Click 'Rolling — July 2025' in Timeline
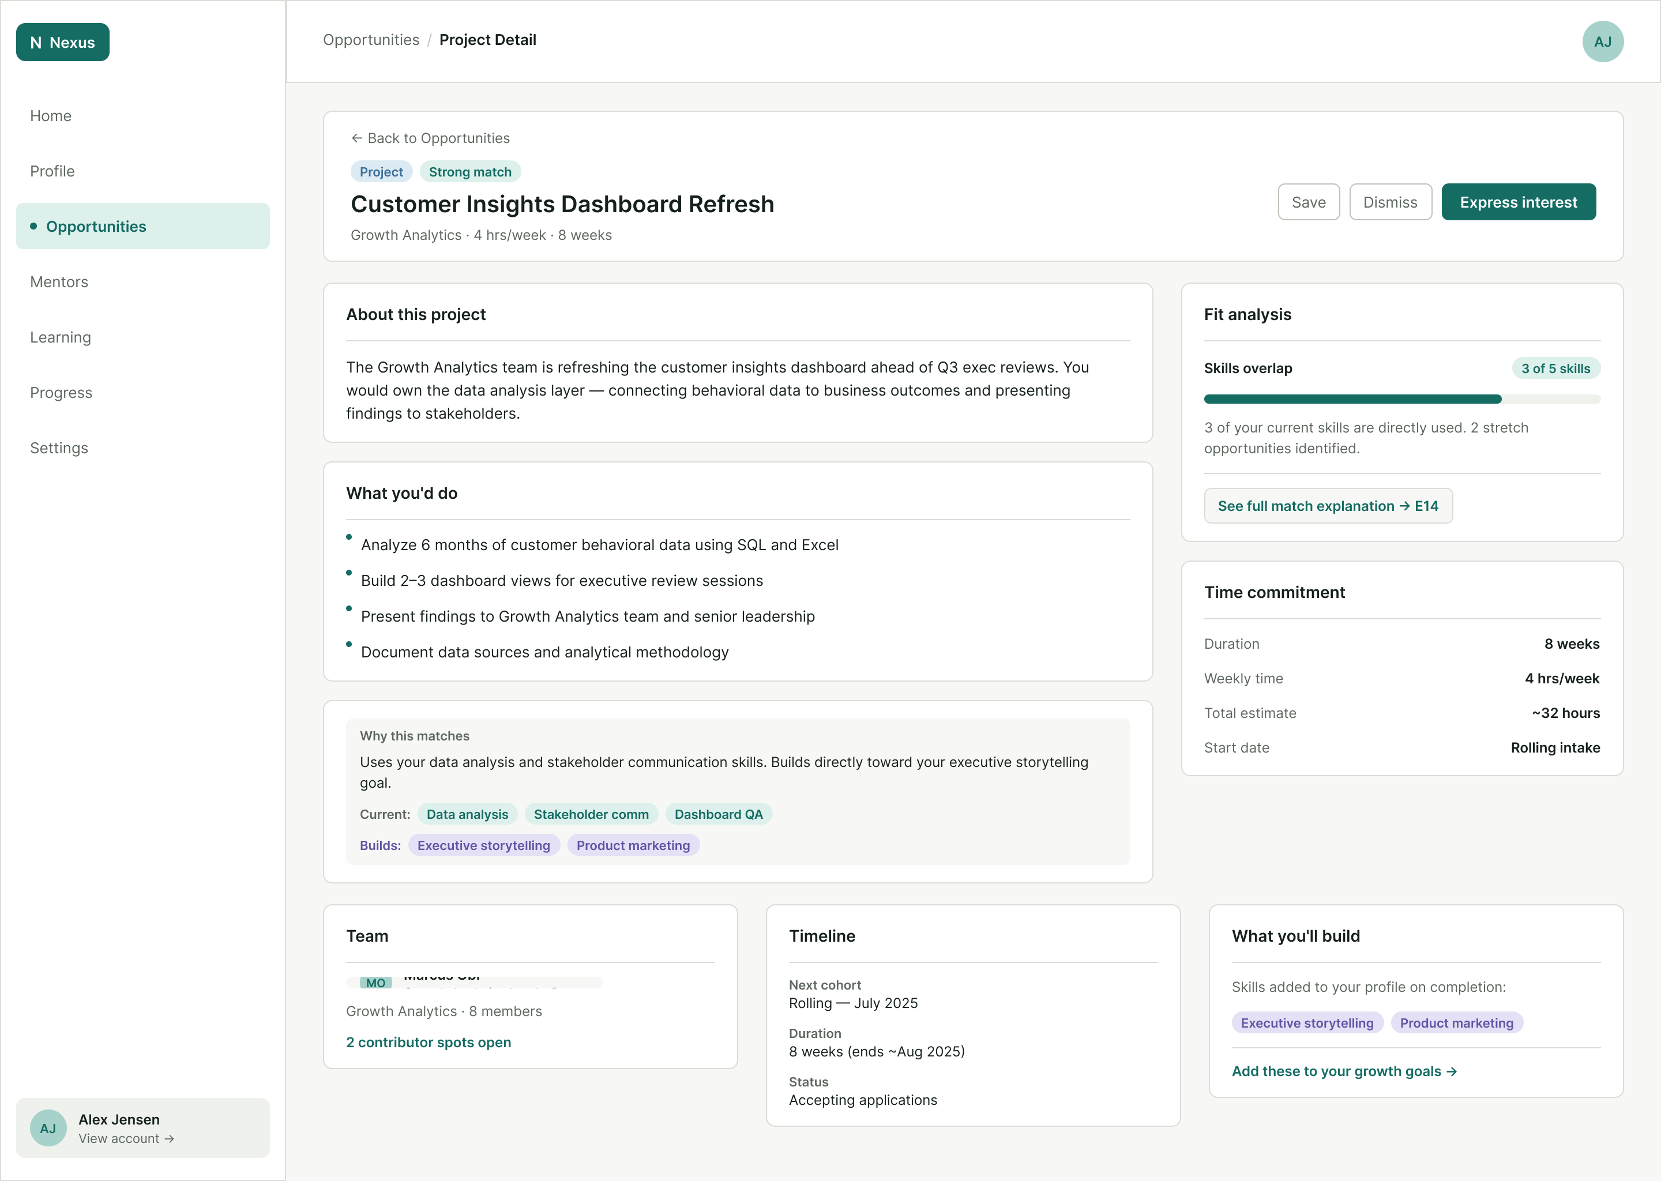 click(x=853, y=1003)
